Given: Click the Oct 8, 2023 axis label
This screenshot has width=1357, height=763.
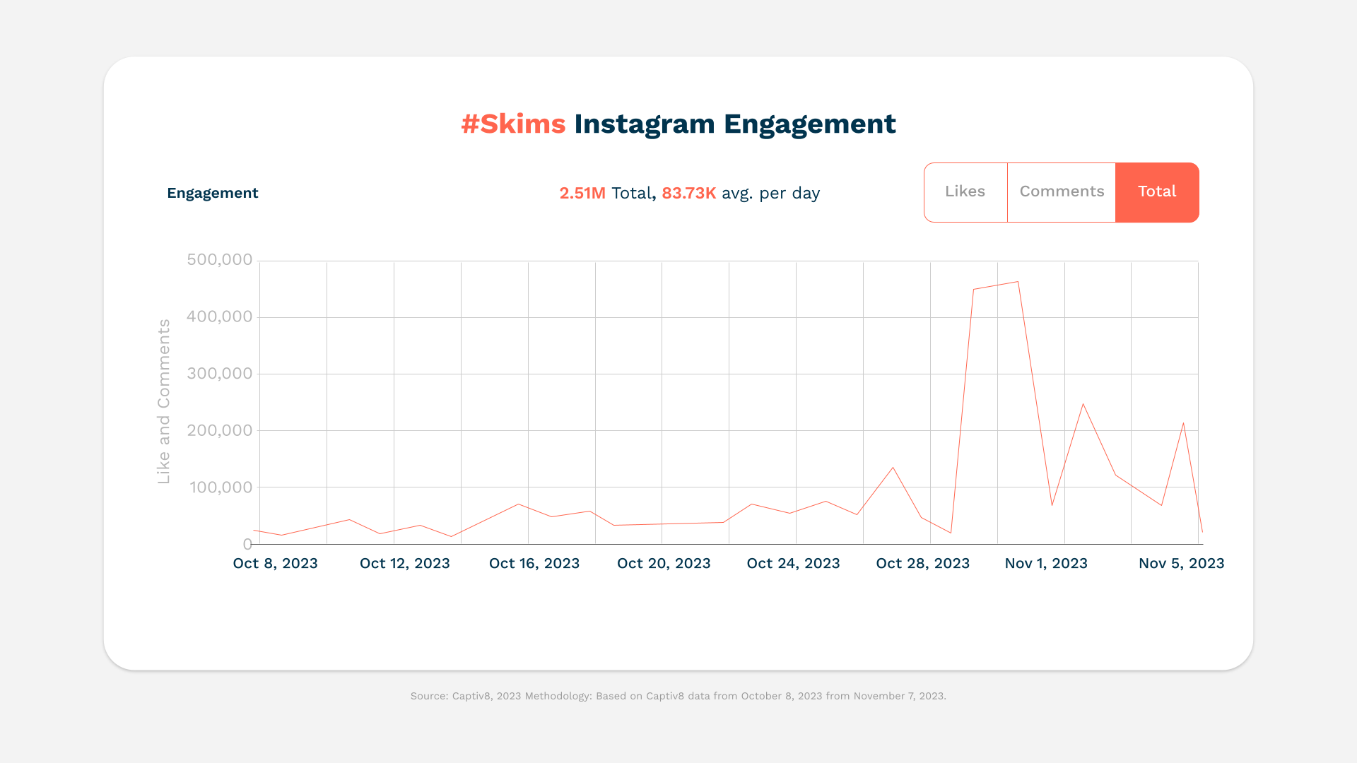Looking at the screenshot, I should tap(275, 563).
